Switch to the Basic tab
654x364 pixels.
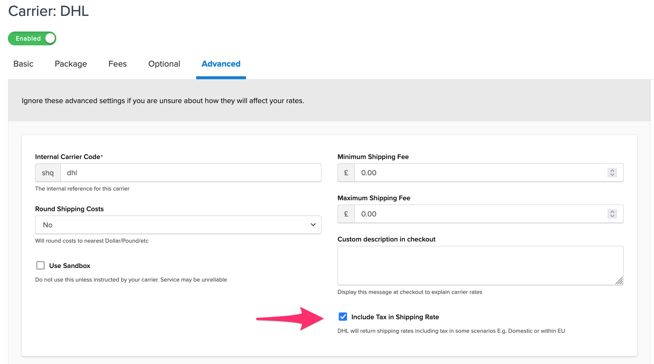click(23, 64)
